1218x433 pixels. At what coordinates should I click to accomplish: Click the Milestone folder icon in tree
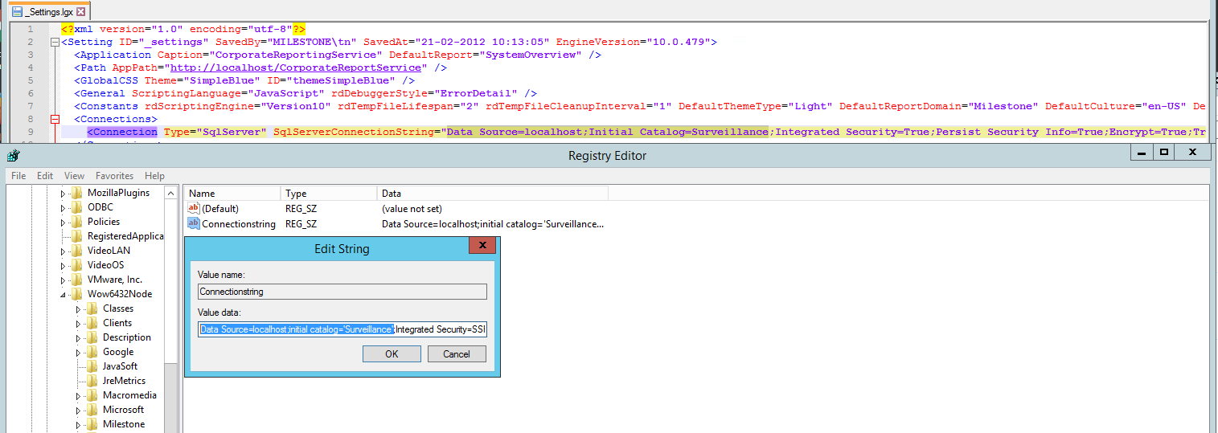(x=92, y=424)
